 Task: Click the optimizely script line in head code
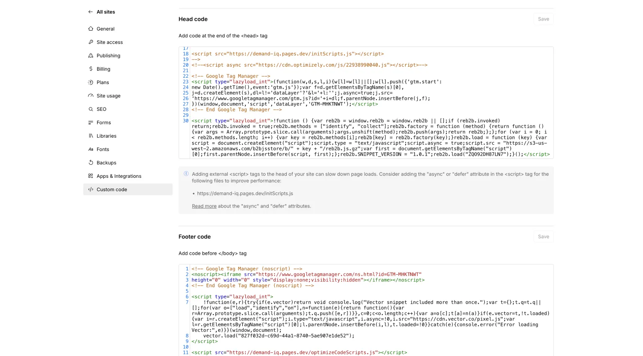pos(309,65)
